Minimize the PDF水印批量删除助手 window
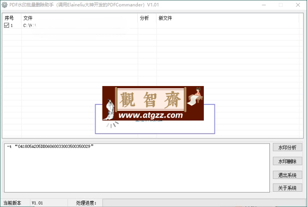This screenshot has height=207, width=307. tap(264, 5)
